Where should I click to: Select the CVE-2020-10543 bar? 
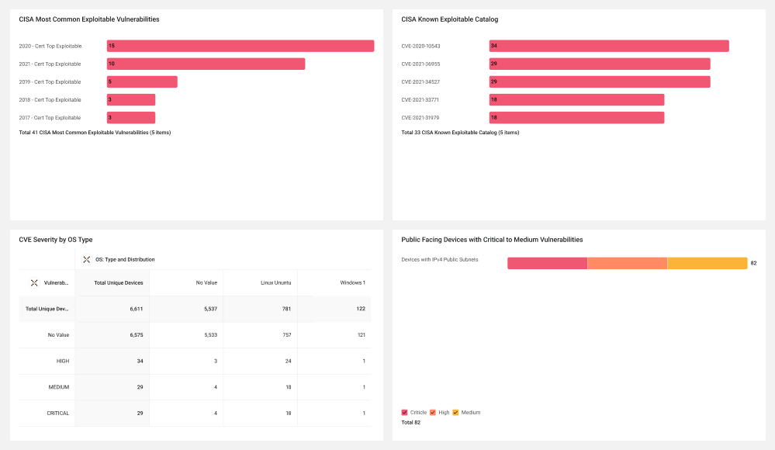click(609, 46)
